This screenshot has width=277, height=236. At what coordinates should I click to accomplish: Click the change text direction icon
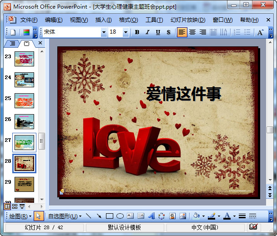tap(224, 32)
